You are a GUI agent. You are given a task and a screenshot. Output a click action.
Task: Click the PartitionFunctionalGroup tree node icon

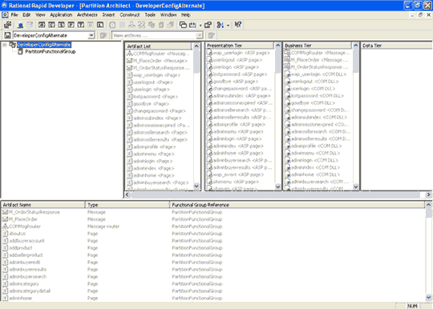tap(20, 51)
